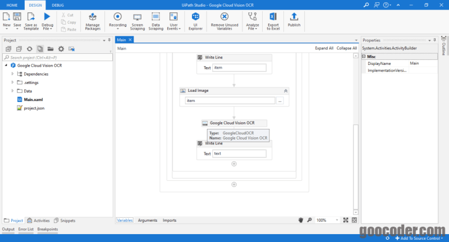Close the Main document tab
The image size is (449, 242).
pyautogui.click(x=130, y=40)
